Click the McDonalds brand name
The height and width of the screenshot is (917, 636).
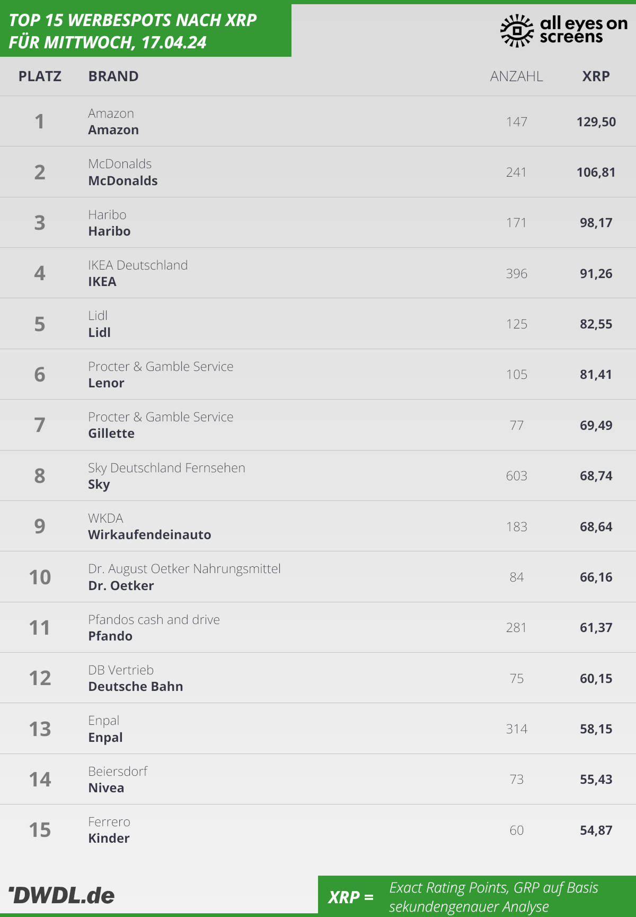[x=123, y=181]
